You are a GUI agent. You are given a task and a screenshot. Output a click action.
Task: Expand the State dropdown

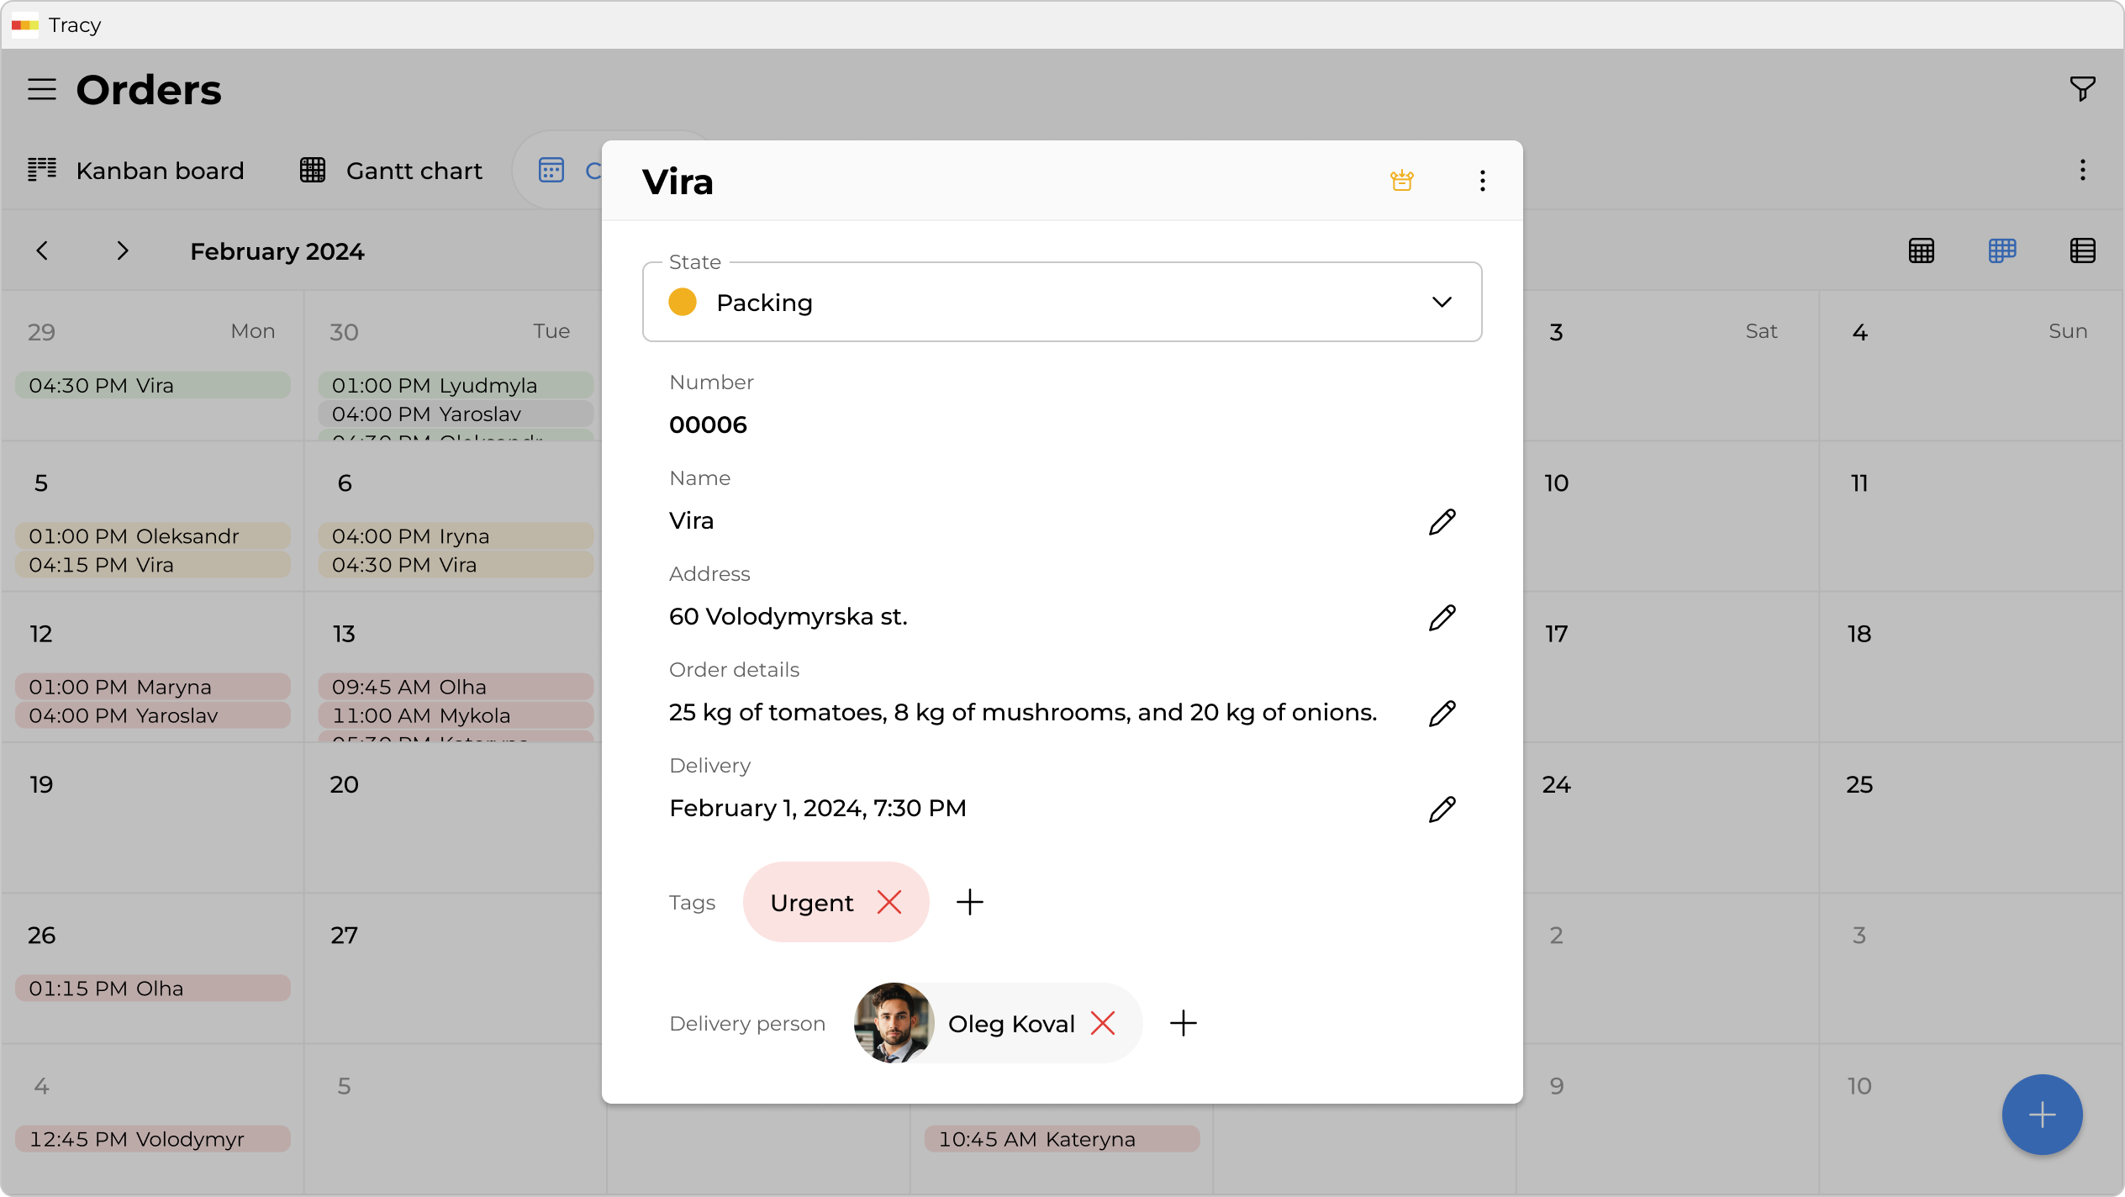pos(1441,302)
